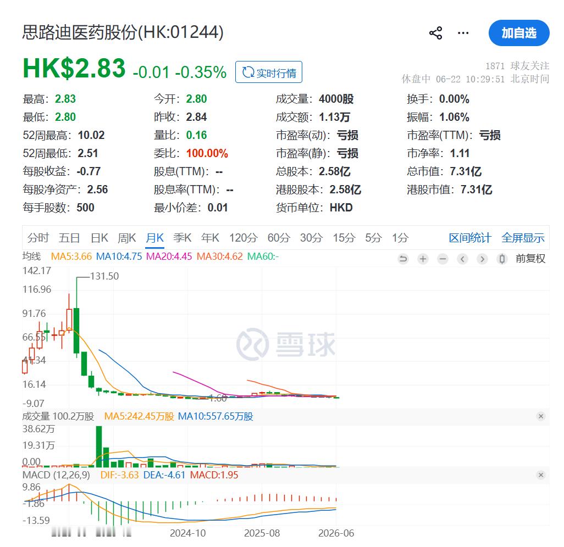Screen dimensions: 564x547
Task: Pan chart right with arrow icon
Action: (482, 259)
